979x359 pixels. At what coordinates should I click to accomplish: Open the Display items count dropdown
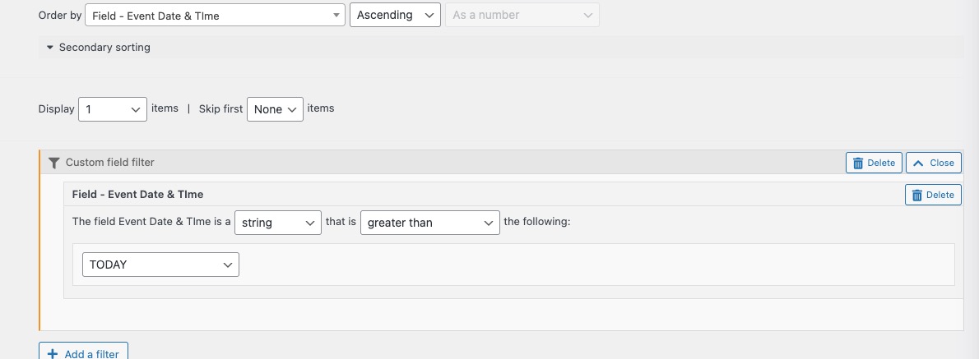pyautogui.click(x=113, y=109)
